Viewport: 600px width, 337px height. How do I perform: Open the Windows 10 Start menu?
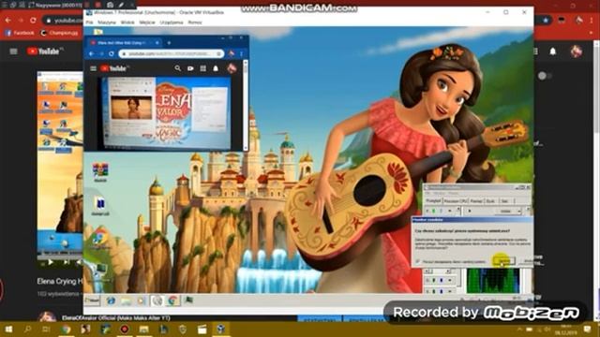[x=8, y=329]
